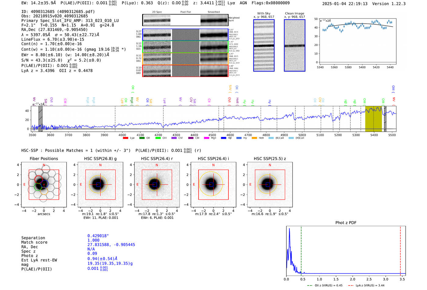The width and height of the screenshot is (427, 290).
Task: Click the hatched gray region near 3550
Action: point(40,119)
